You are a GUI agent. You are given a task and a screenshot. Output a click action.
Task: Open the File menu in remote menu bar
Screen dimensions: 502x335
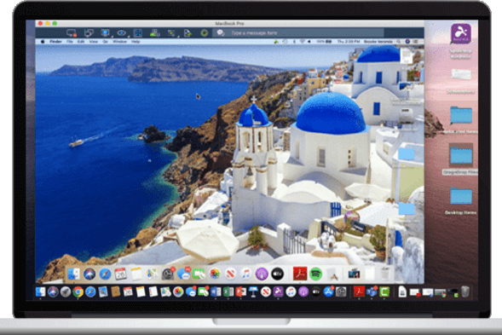70,41
